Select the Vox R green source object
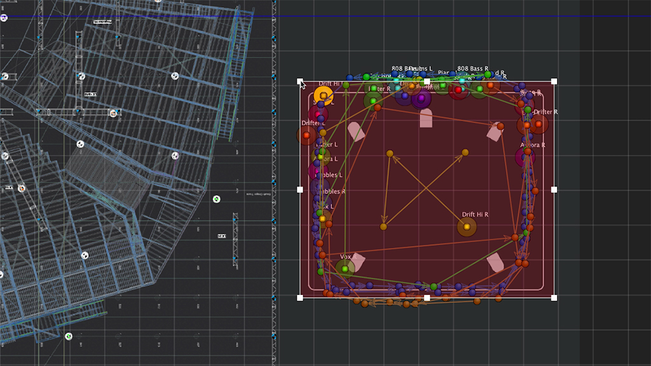651x366 pixels. [345, 269]
